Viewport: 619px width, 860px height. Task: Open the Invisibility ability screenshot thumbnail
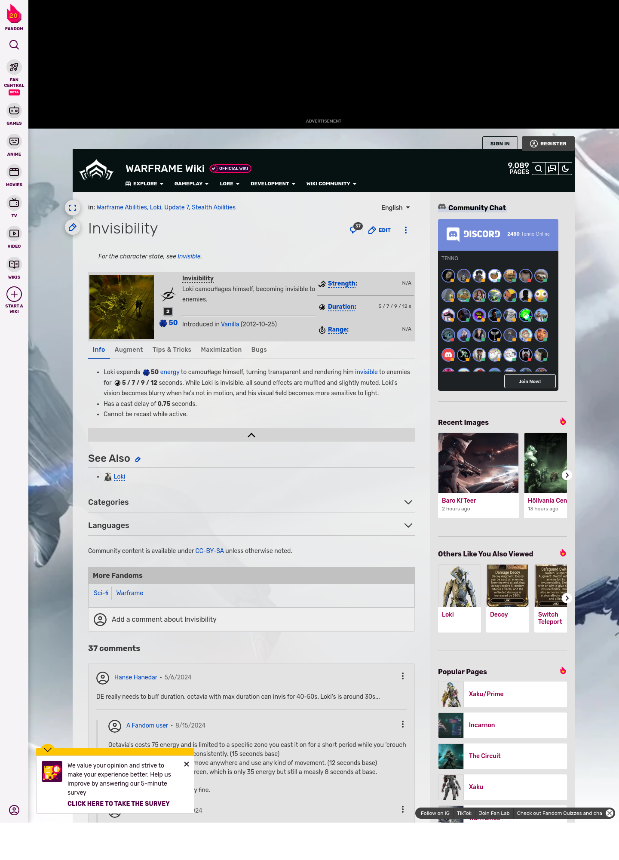(x=122, y=307)
